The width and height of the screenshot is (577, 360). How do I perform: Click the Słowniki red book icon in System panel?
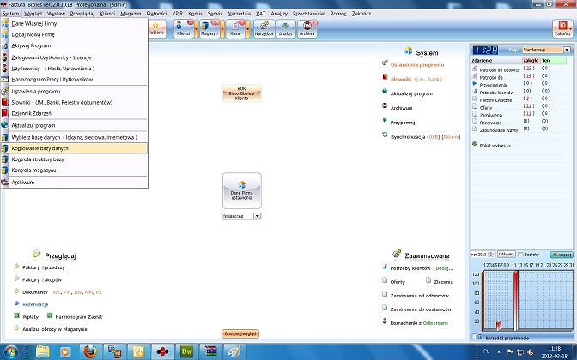(x=385, y=77)
